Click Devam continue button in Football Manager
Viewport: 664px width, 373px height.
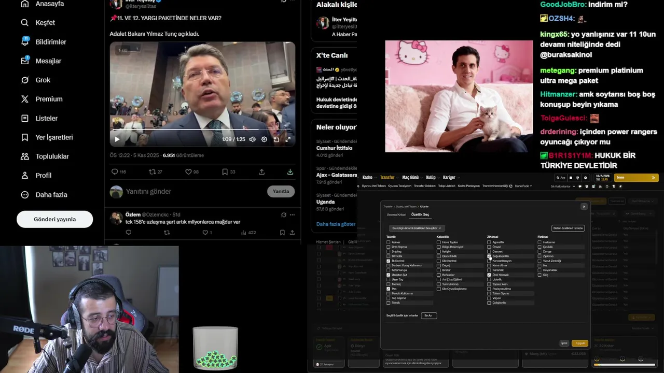(636, 178)
